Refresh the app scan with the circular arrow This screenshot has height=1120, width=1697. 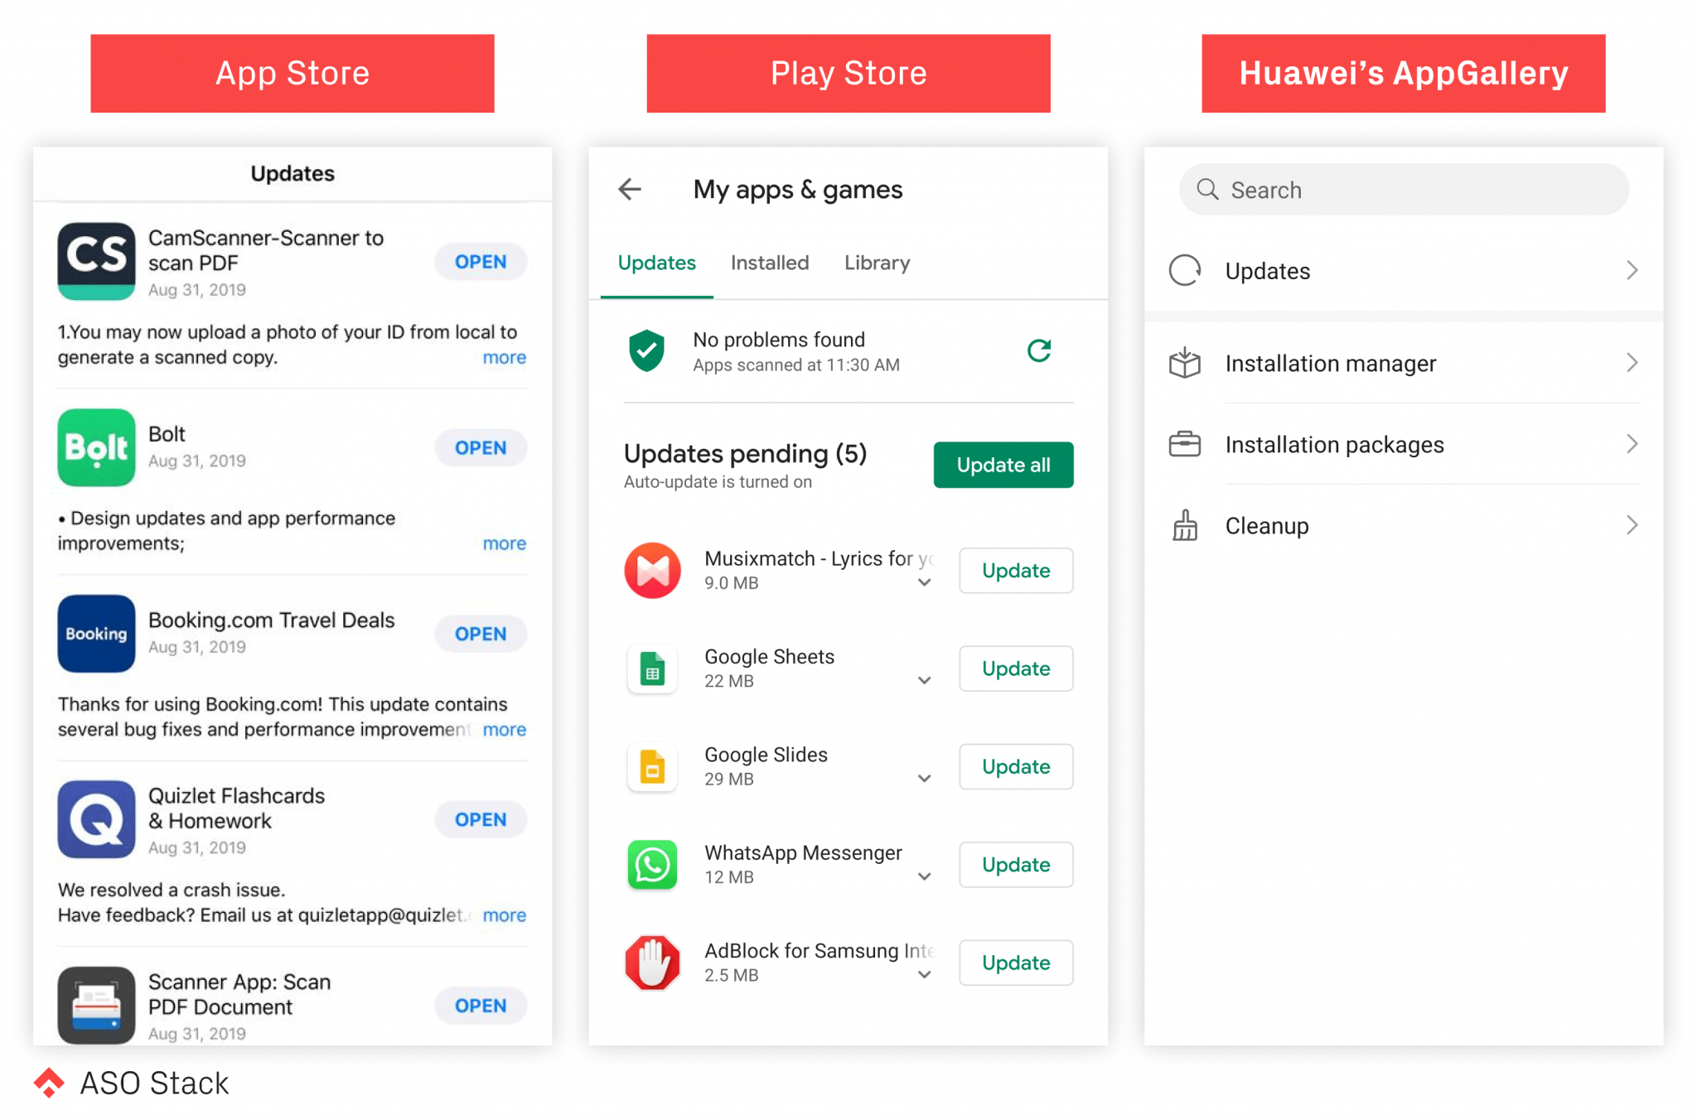[1039, 350]
